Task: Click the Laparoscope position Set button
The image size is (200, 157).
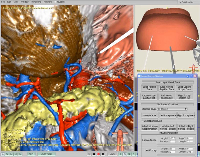Action: coord(149,97)
